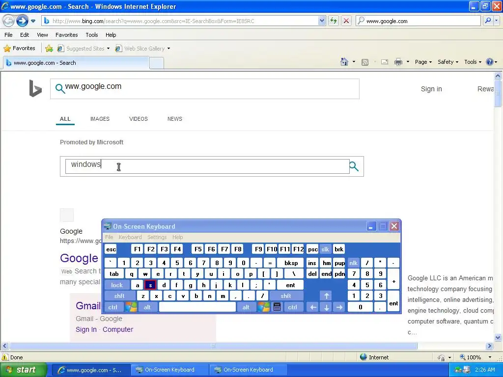The height and width of the screenshot is (377, 503).
Task: Click the security warning icon in status bar
Action: (5, 357)
